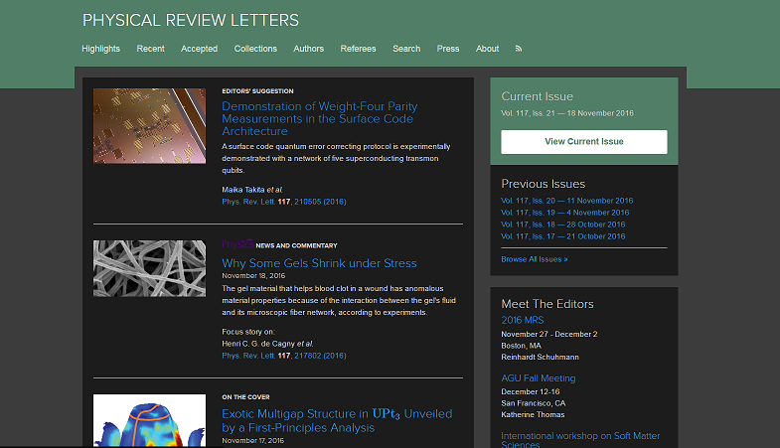Go to the Recent articles page
780x448 pixels.
(x=150, y=49)
